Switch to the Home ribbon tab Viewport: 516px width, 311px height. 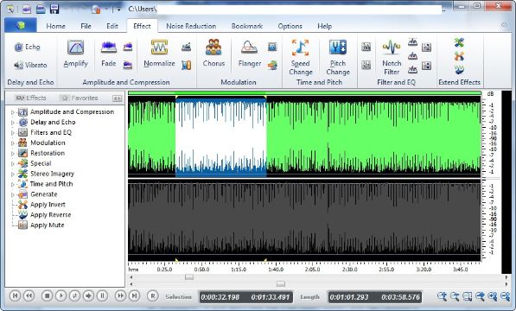click(x=55, y=26)
